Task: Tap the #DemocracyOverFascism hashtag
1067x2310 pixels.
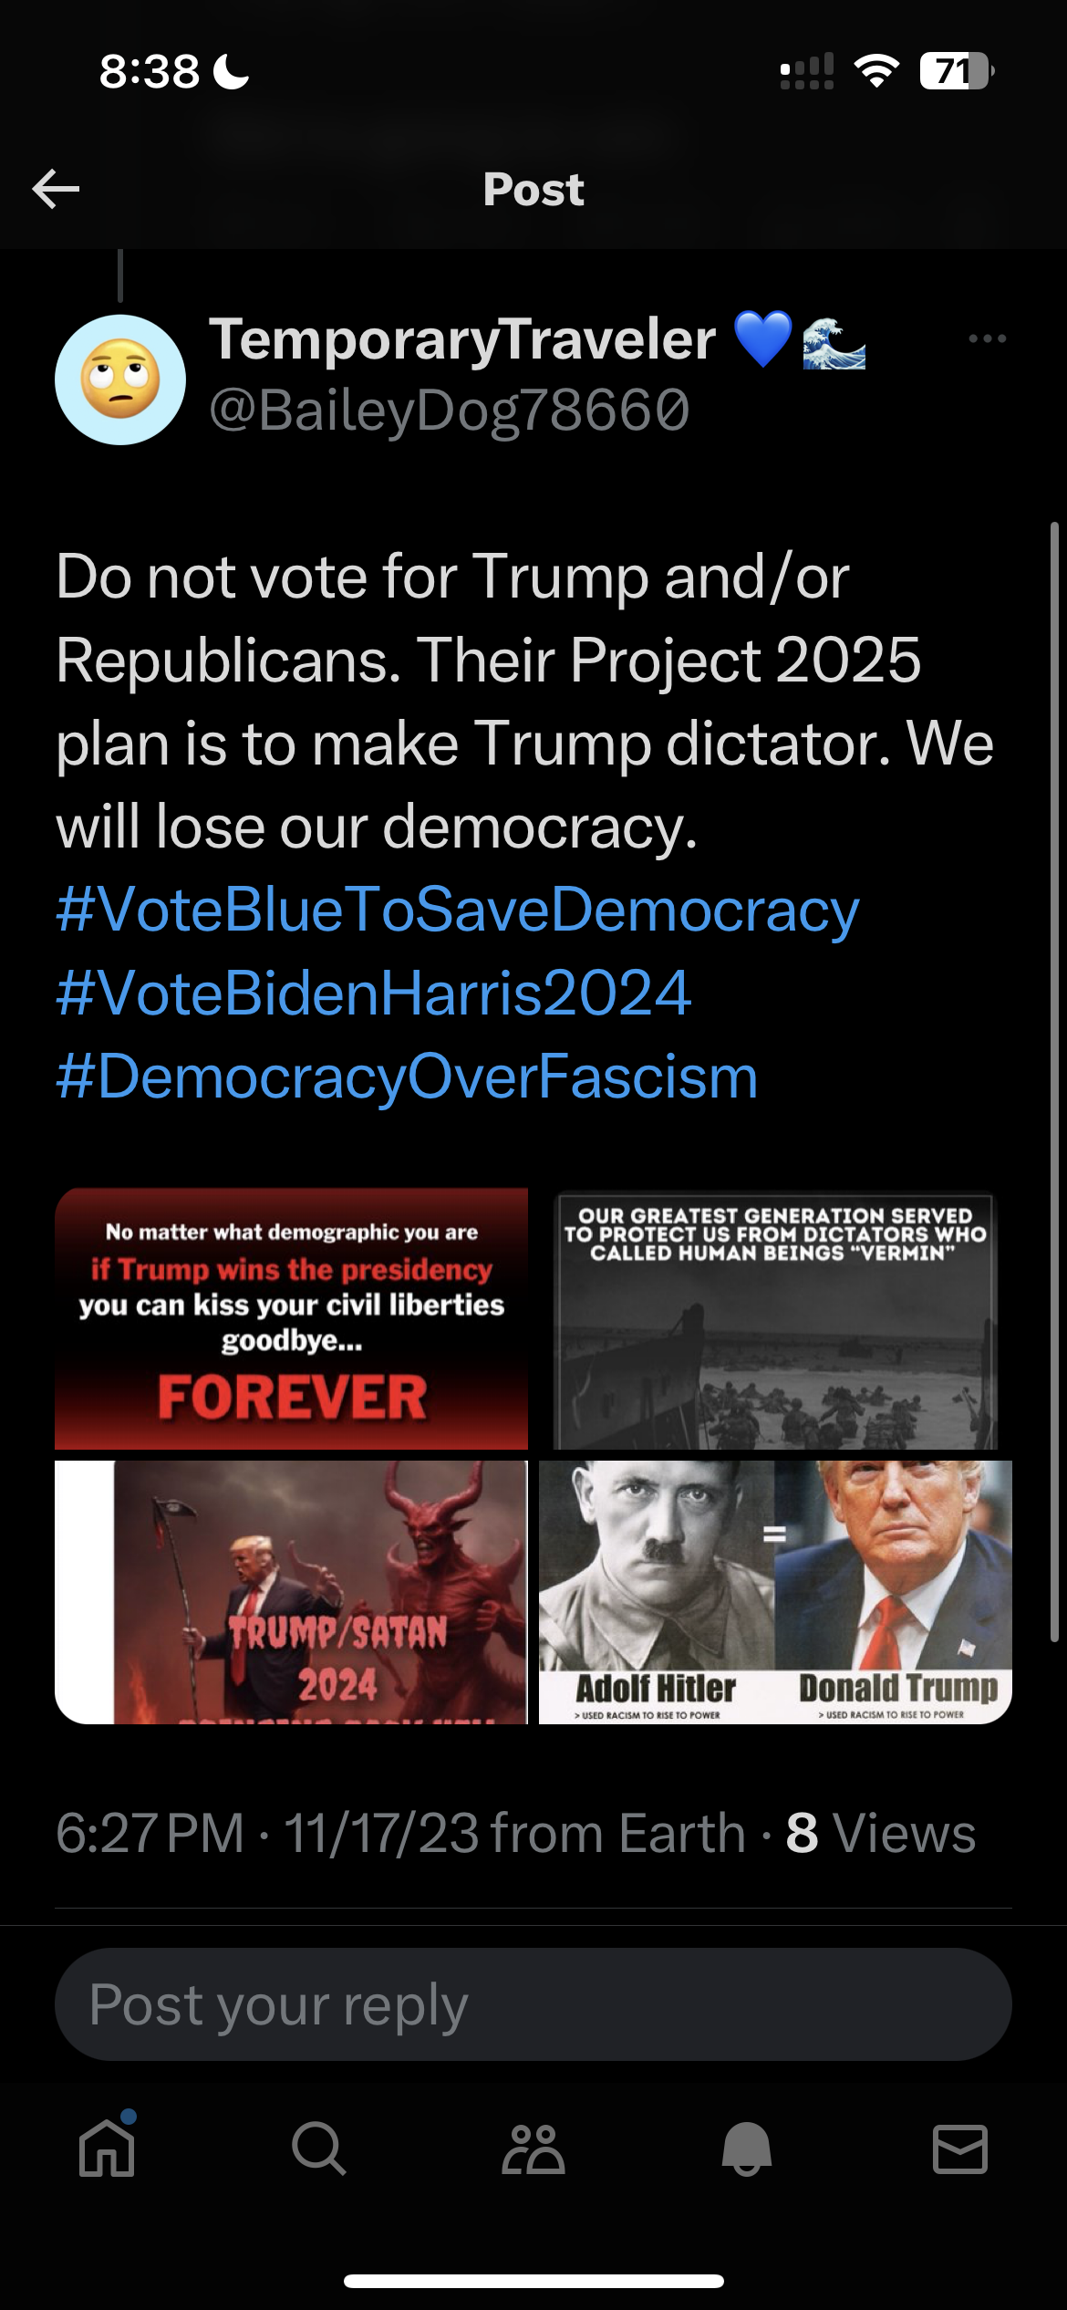Action: 407,1077
